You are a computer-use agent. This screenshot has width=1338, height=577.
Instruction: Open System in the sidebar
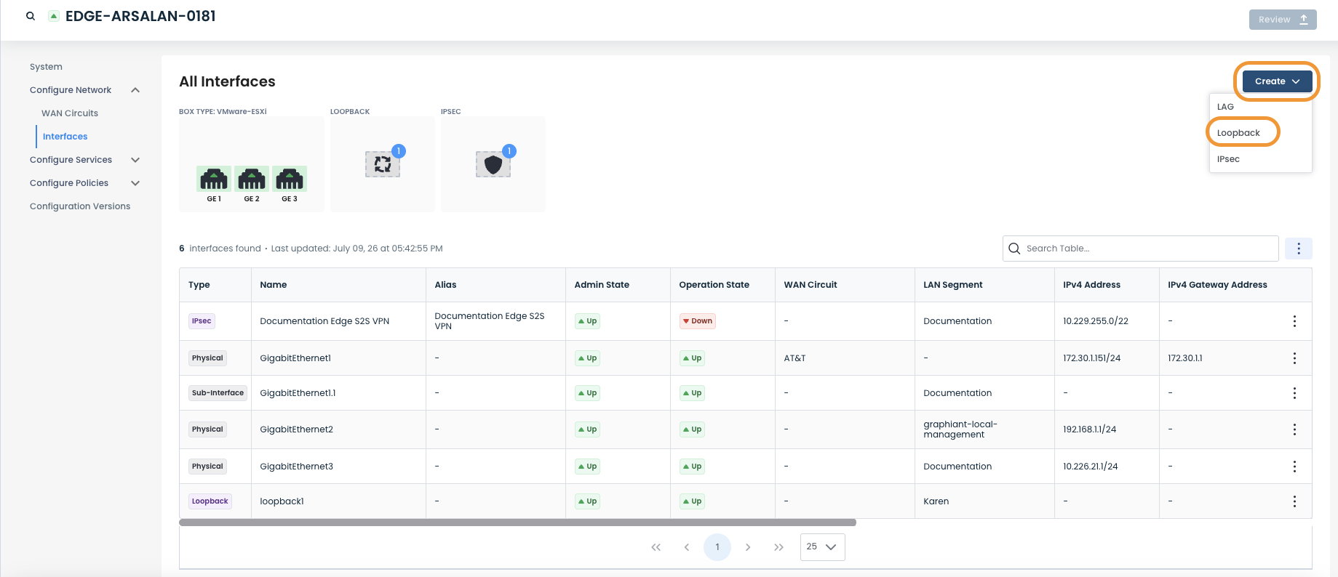pos(46,67)
